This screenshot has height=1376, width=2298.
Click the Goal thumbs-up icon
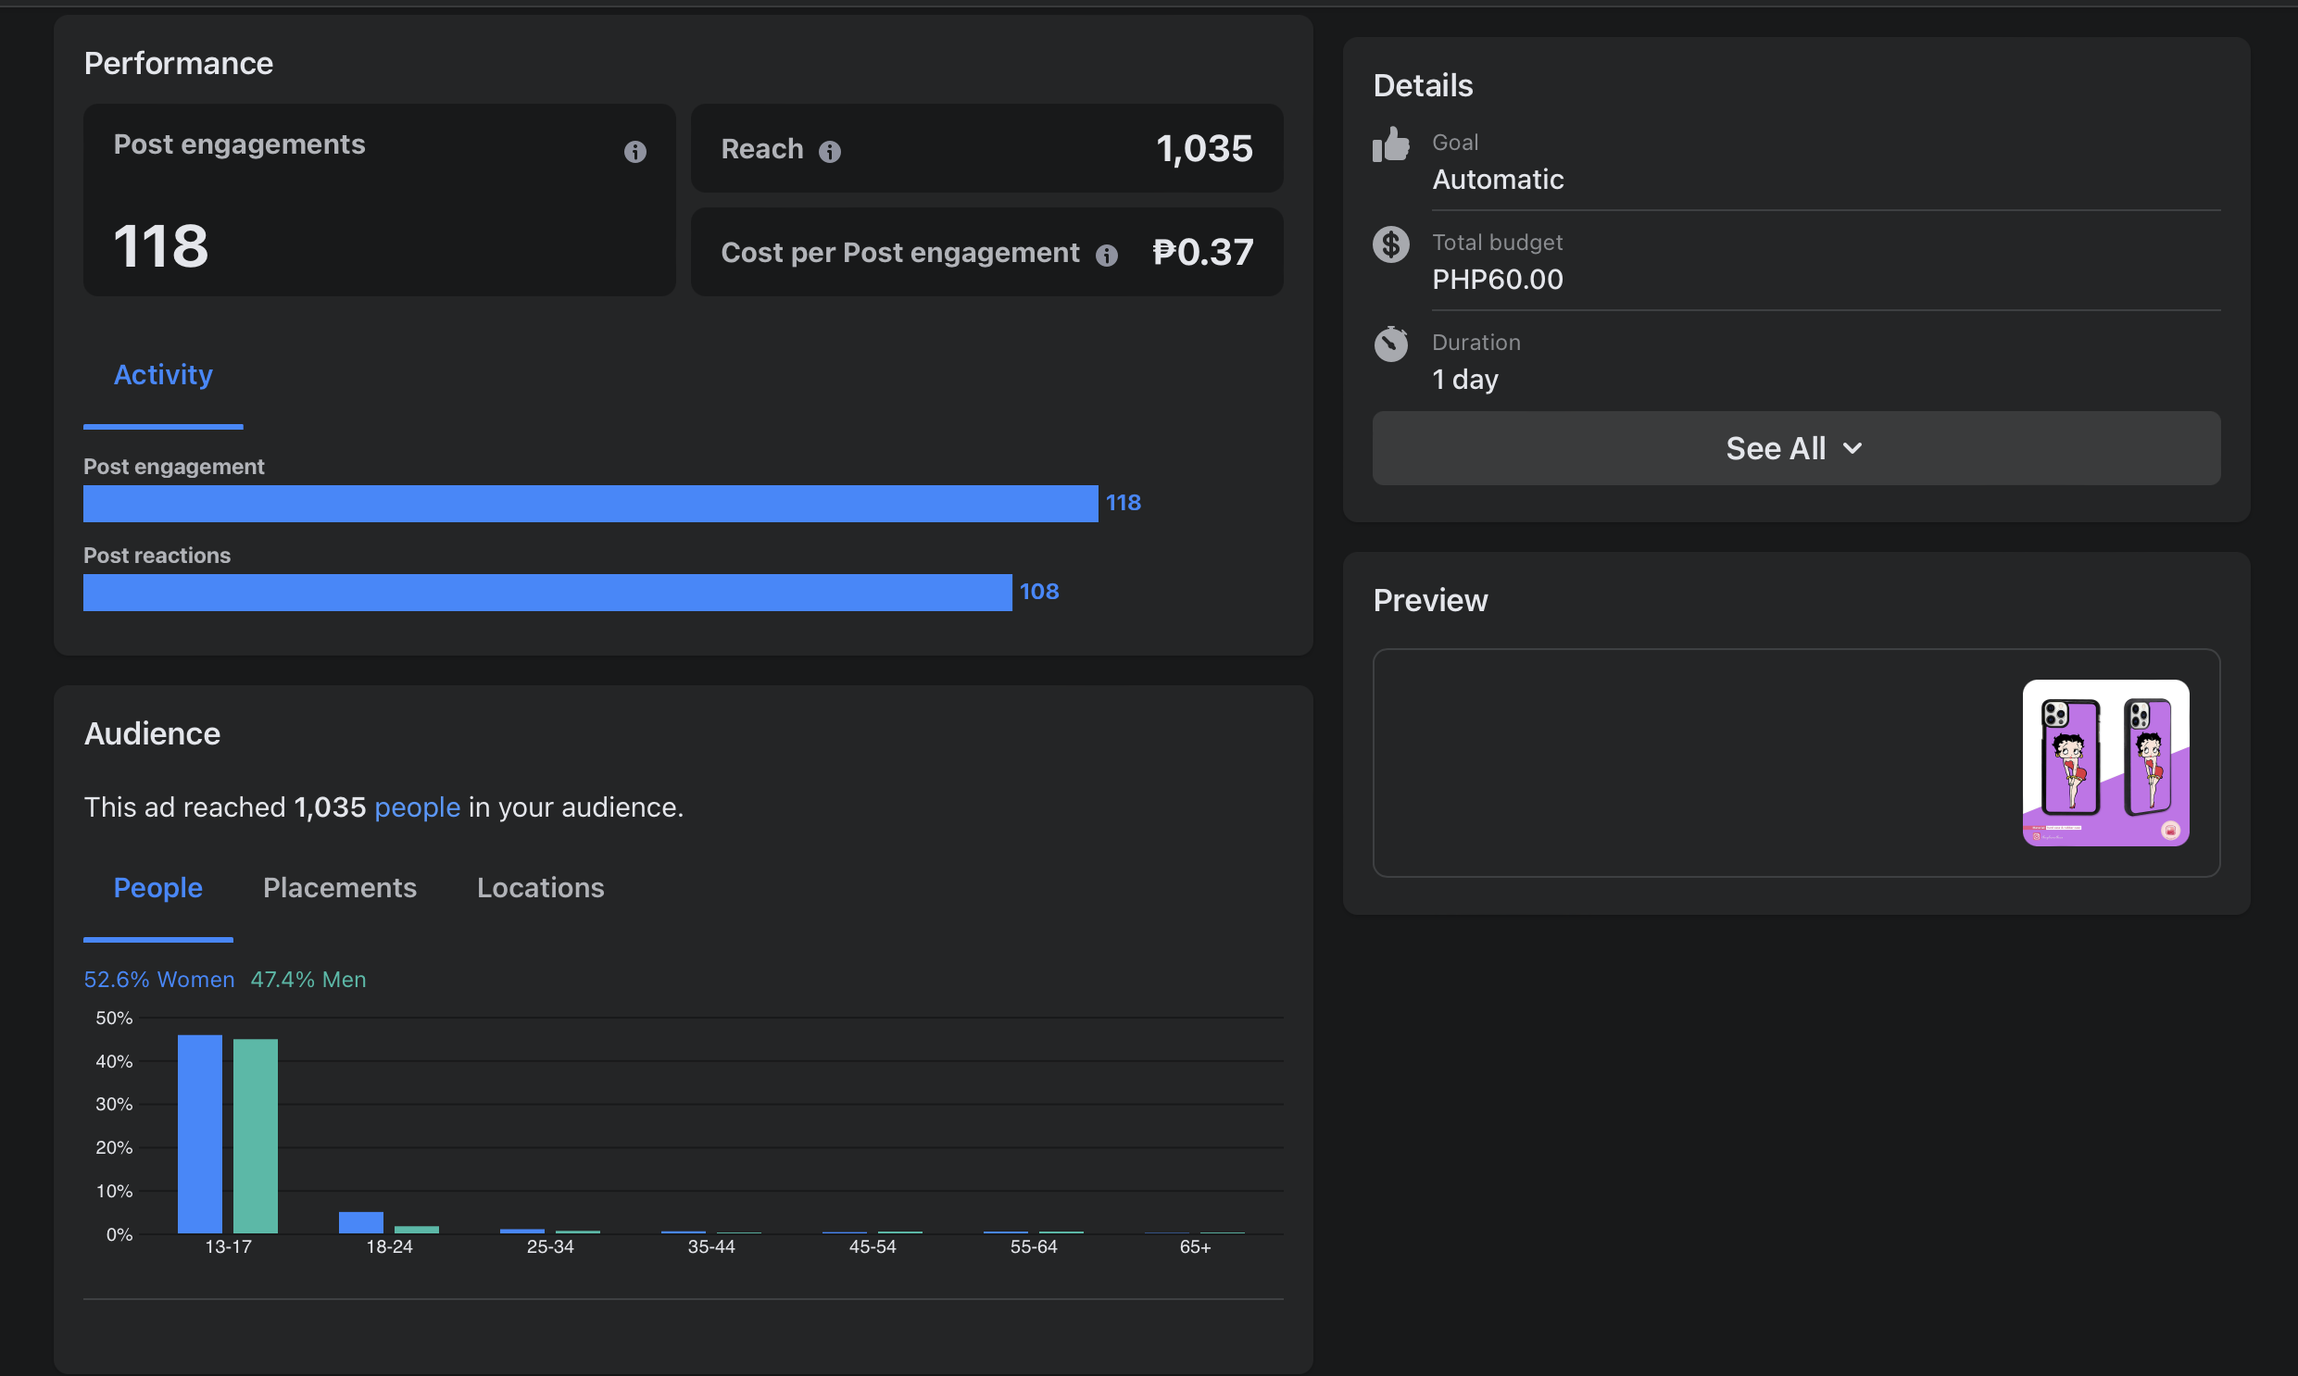pos(1390,144)
